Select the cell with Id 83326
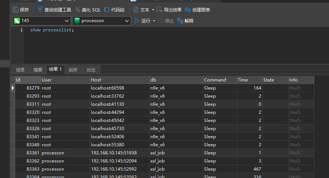The height and width of the screenshot is (178, 329). point(28,129)
